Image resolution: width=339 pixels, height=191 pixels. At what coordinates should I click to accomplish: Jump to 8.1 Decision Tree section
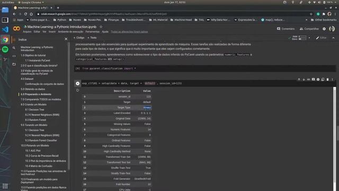34,110
